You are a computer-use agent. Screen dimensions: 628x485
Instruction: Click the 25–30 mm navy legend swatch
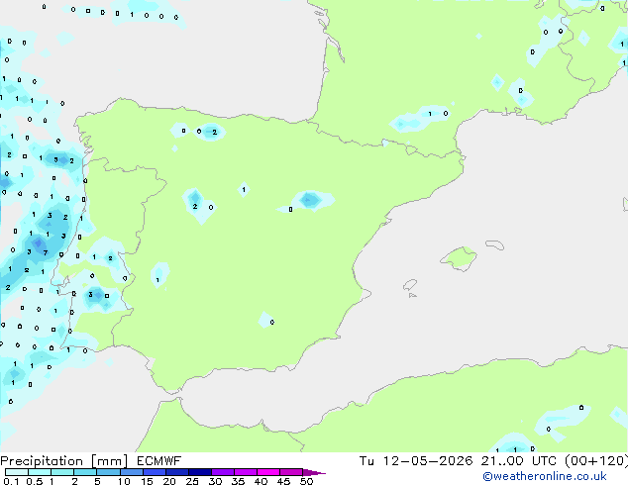click(x=199, y=472)
